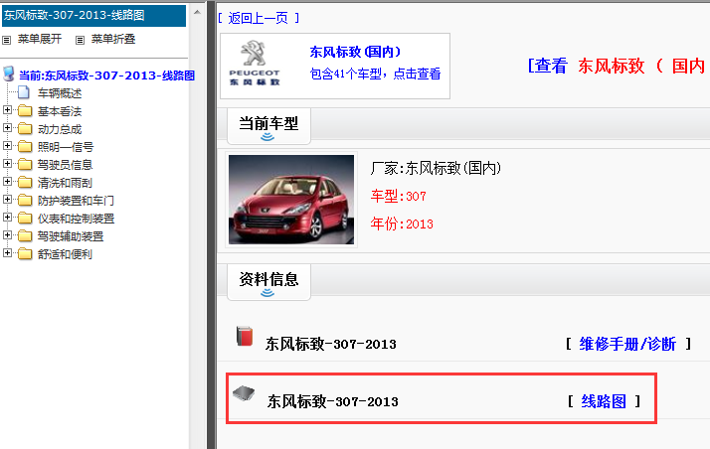Click 东风标致-307-2013 title in 线路图 row
The image size is (710, 449).
click(333, 401)
